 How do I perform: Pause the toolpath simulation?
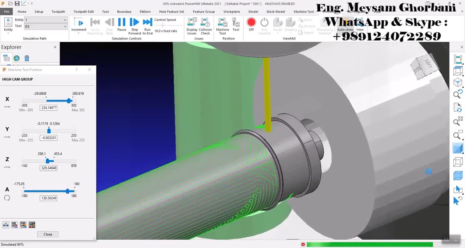122,25
